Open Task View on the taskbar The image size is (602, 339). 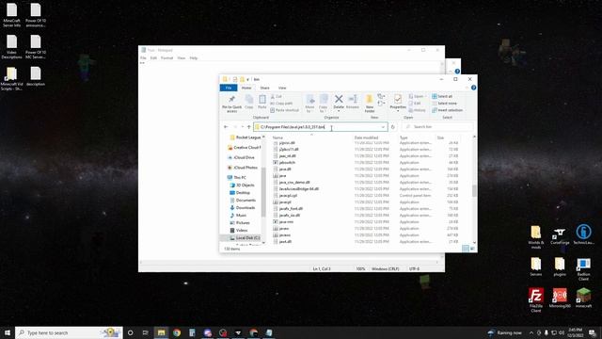145,332
